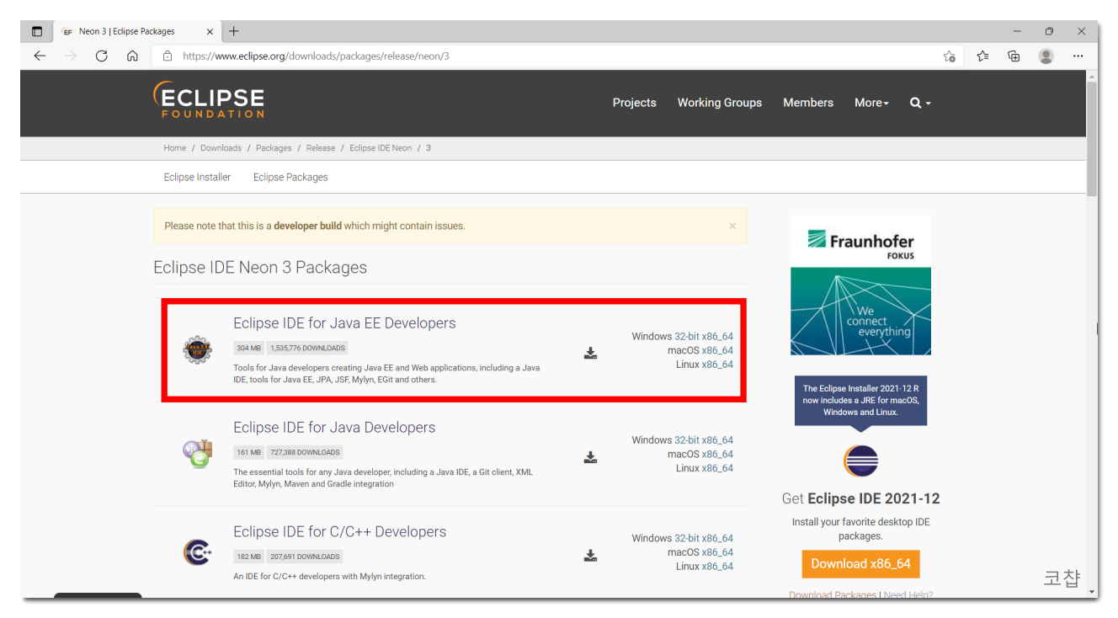Open the Favorites list icon
The image size is (1118, 618).
(982, 56)
